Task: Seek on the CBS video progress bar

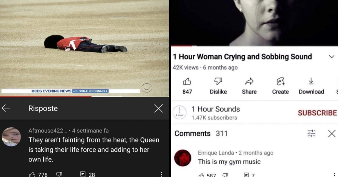Action: click(84, 96)
